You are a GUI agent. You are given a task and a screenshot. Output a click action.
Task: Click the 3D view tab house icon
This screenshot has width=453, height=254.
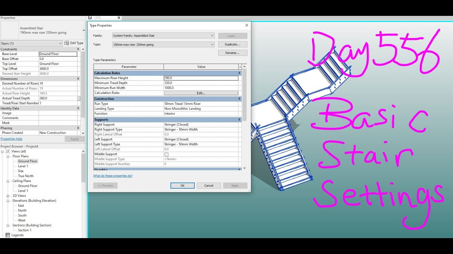tap(90, 18)
